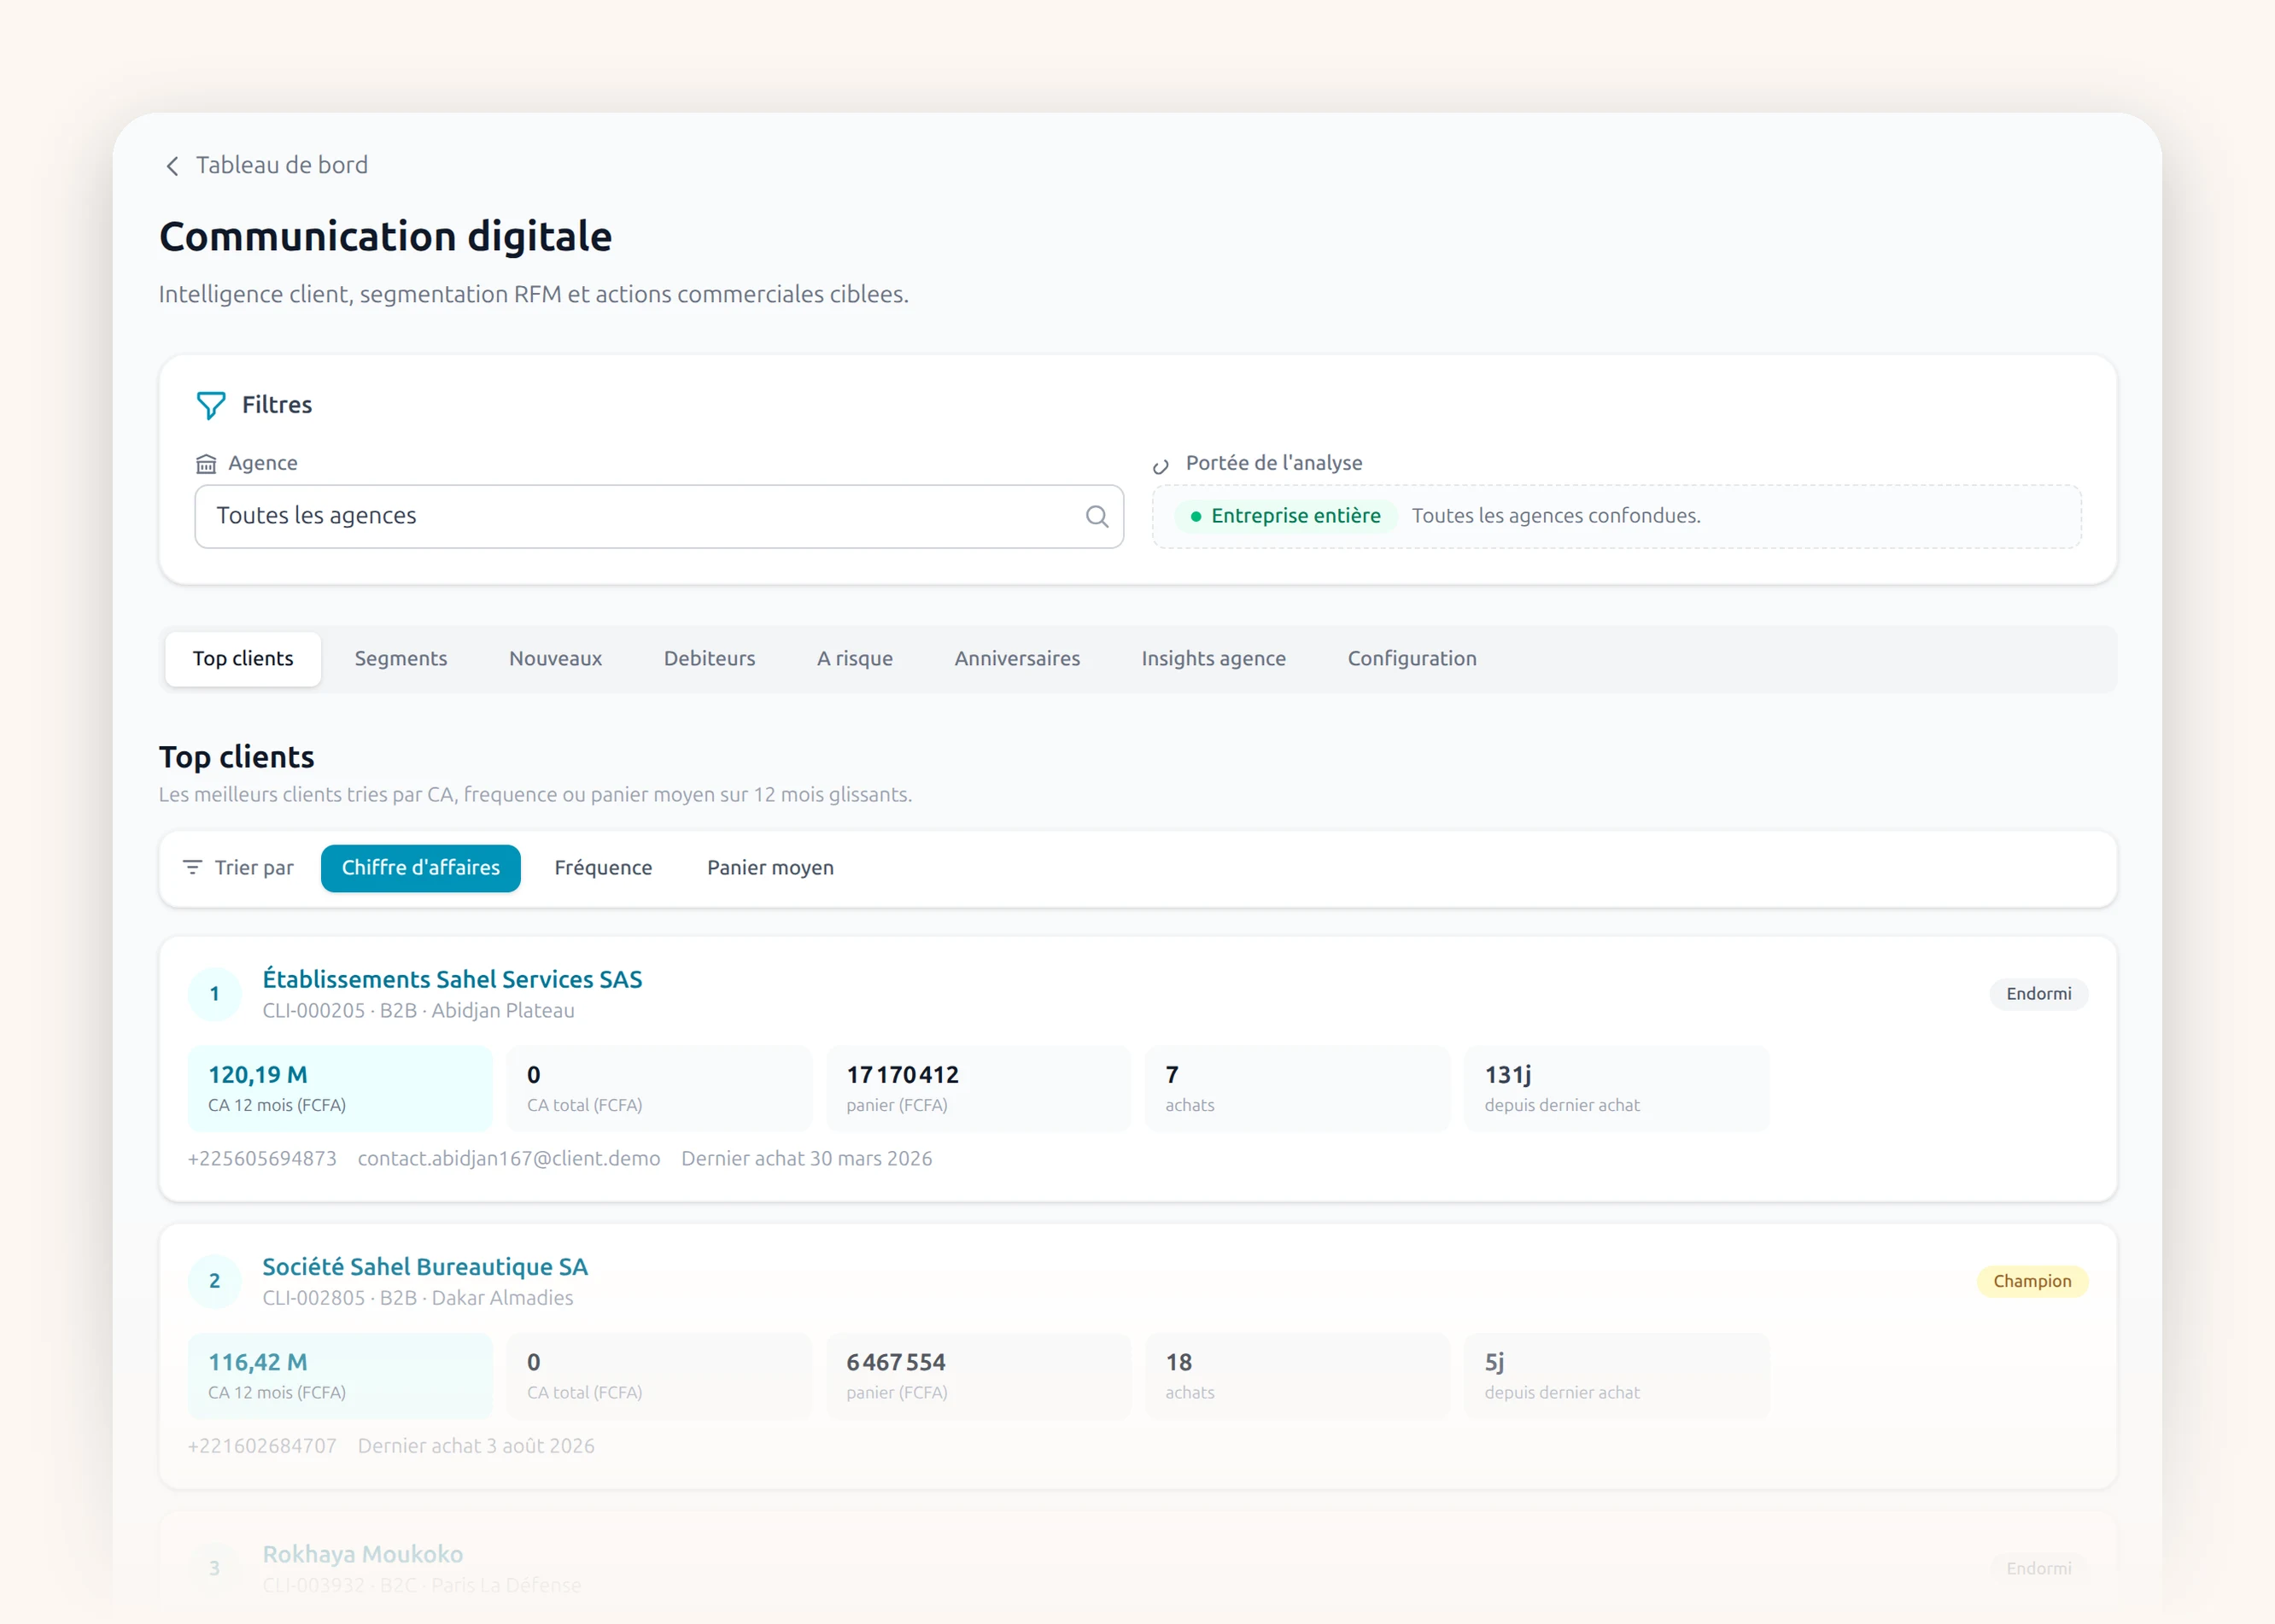Click the Endormi badge on Sahel Services
2275x1624 pixels.
2039,994
